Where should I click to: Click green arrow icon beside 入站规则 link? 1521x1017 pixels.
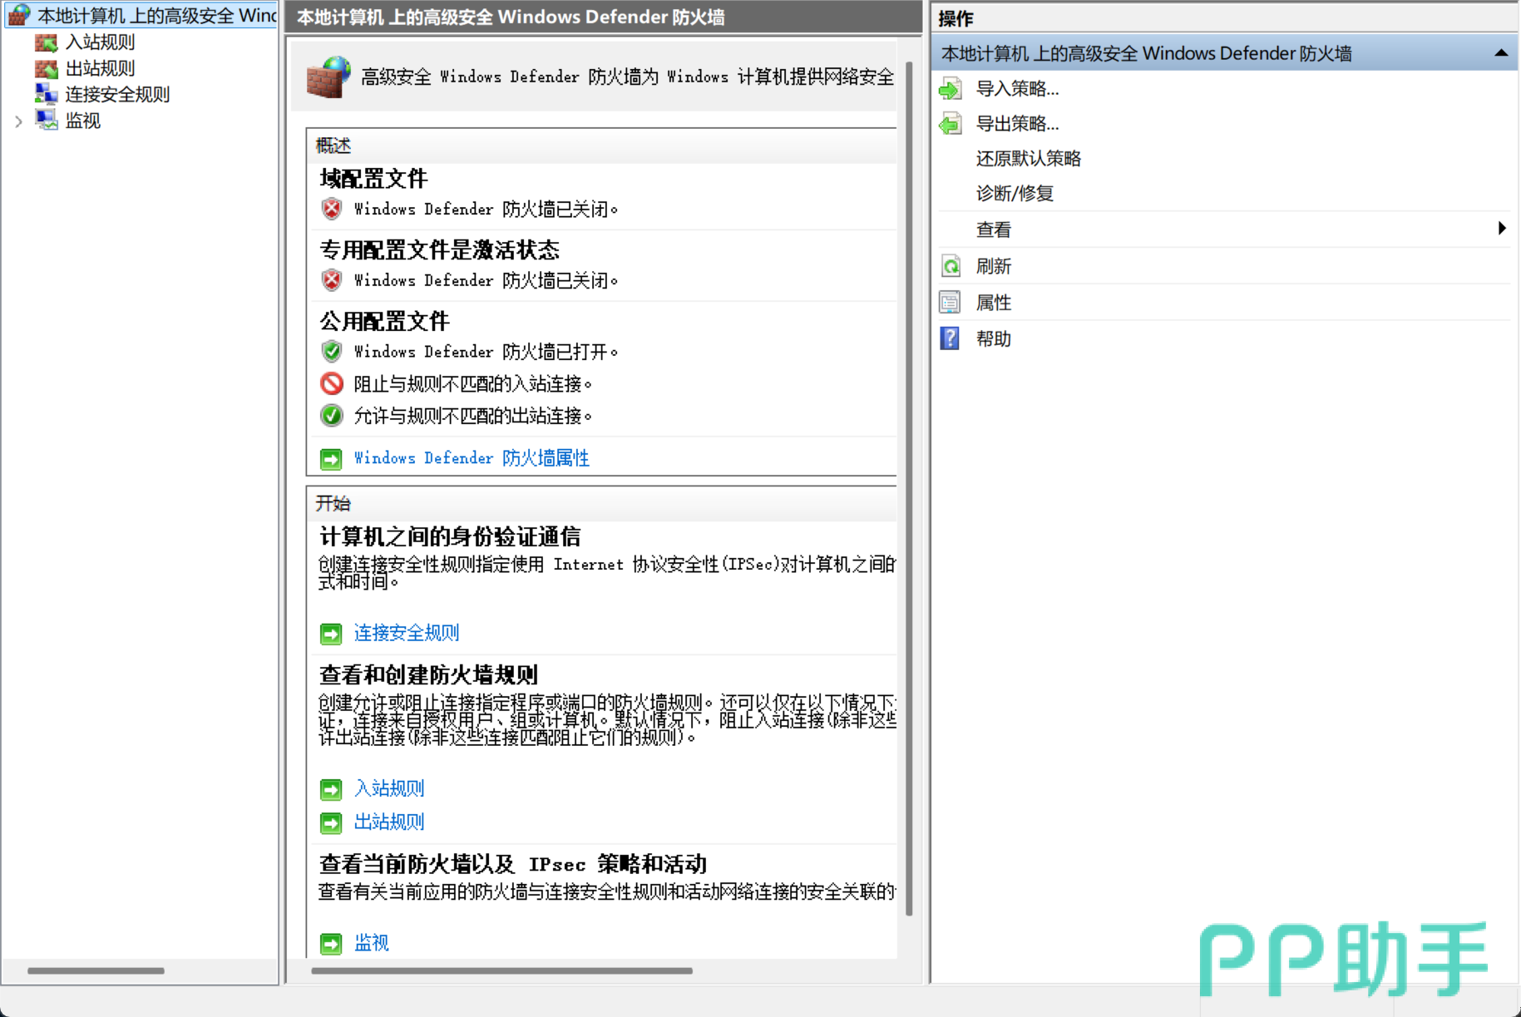point(331,789)
